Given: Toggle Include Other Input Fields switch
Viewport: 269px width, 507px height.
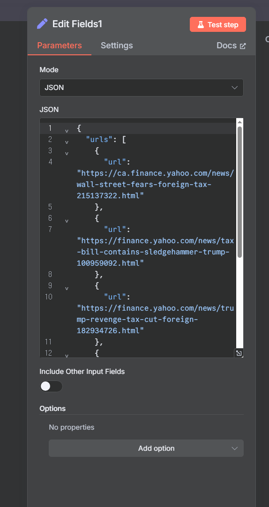Looking at the screenshot, I should 51,387.
